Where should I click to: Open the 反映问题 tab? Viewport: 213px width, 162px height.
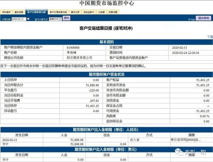[x=113, y=12]
